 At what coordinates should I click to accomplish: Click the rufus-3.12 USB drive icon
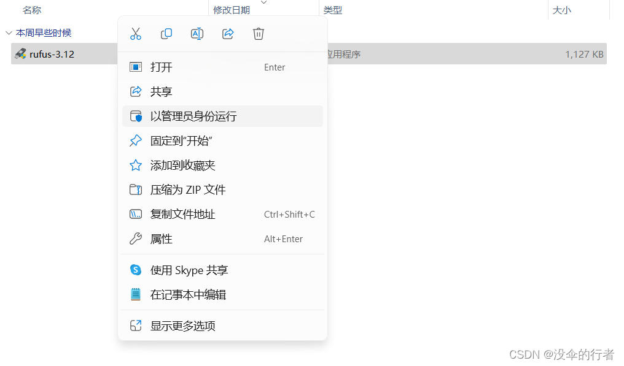pos(20,54)
